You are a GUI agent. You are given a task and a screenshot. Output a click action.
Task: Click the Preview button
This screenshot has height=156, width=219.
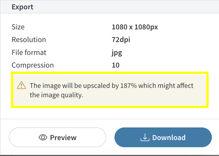[58, 137]
